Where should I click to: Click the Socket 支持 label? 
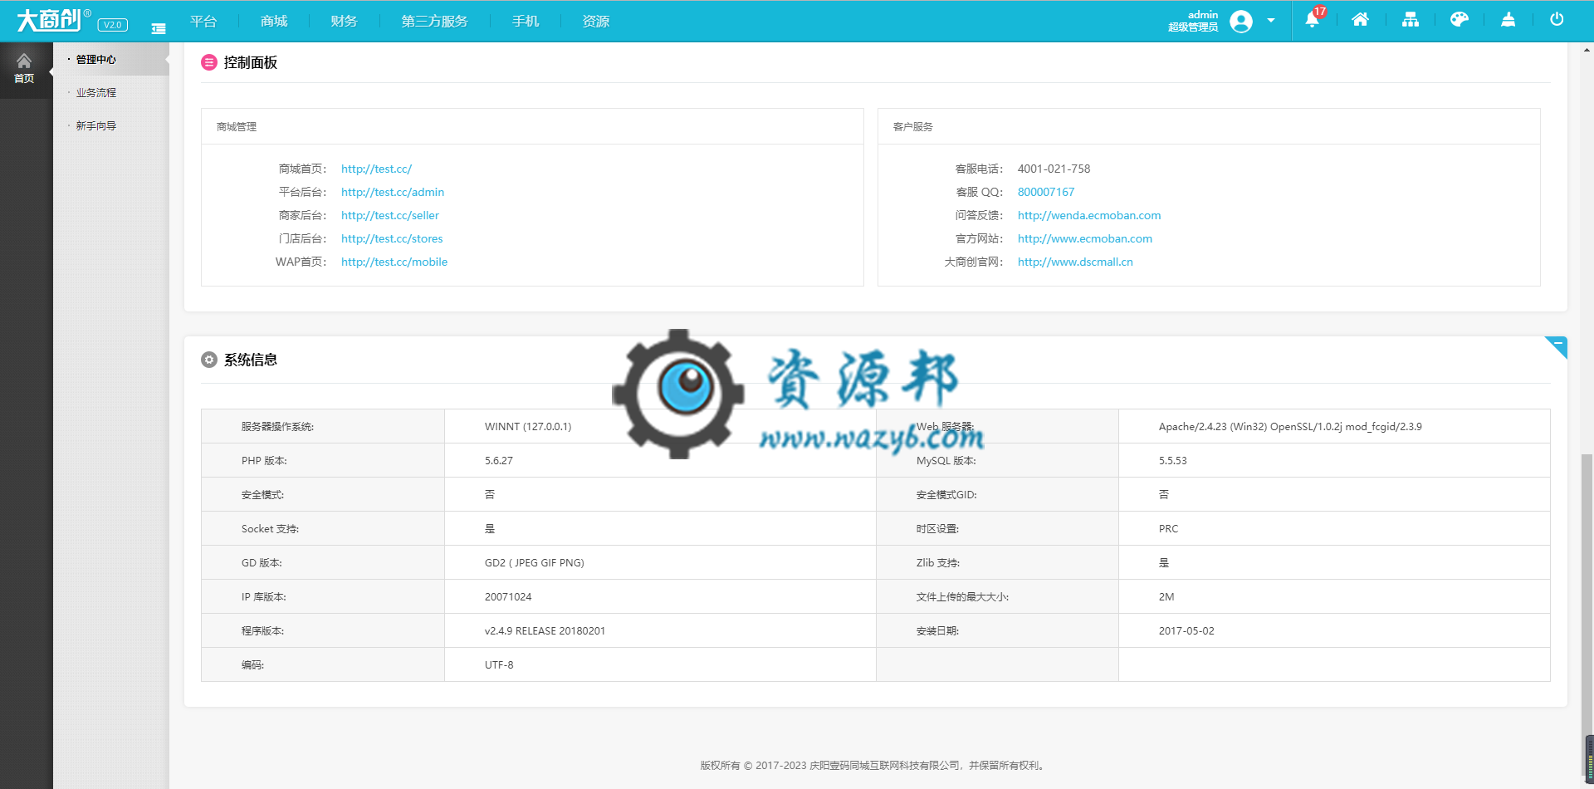click(x=270, y=529)
